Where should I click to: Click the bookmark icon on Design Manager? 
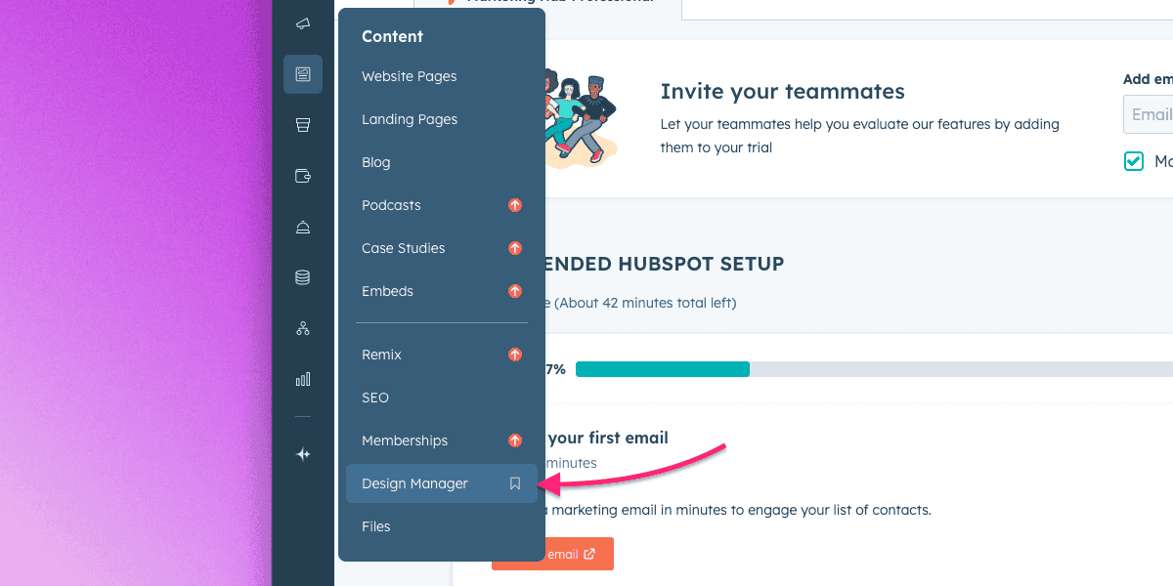point(514,482)
